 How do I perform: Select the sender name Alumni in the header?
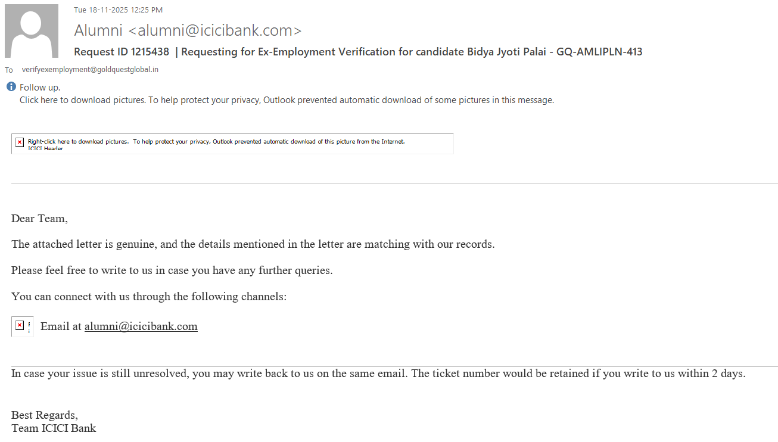(x=98, y=30)
